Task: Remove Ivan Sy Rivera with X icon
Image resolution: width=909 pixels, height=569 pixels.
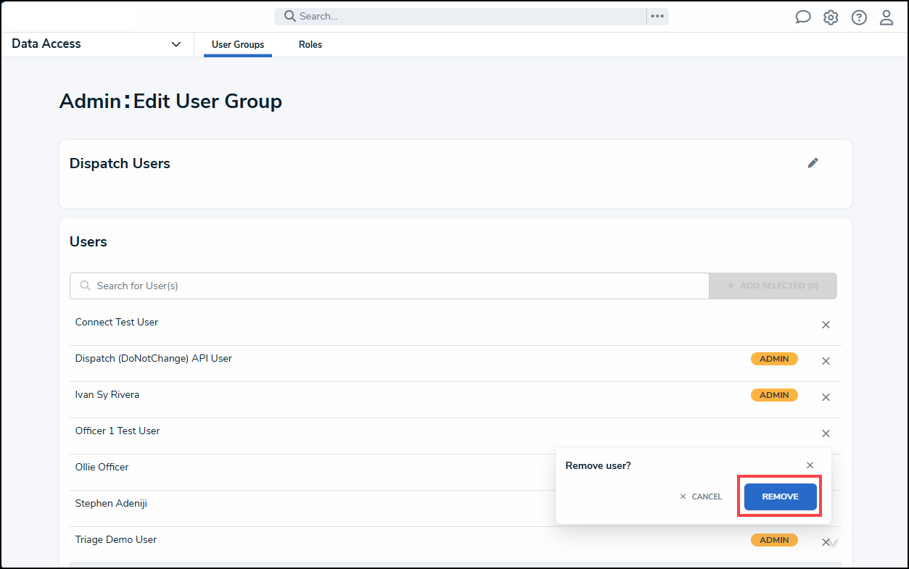Action: pos(826,397)
